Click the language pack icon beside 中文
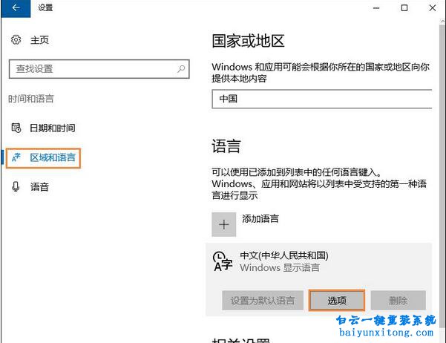 click(x=223, y=261)
